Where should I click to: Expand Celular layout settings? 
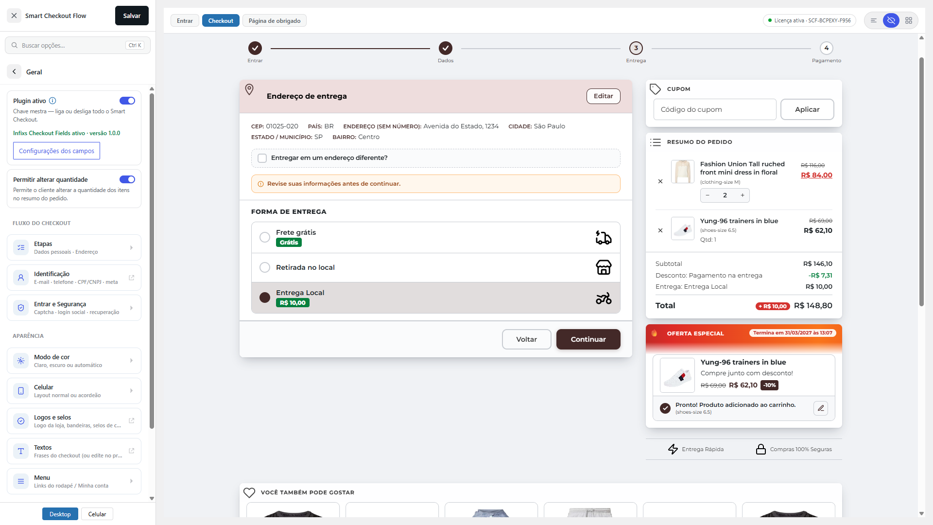74,391
